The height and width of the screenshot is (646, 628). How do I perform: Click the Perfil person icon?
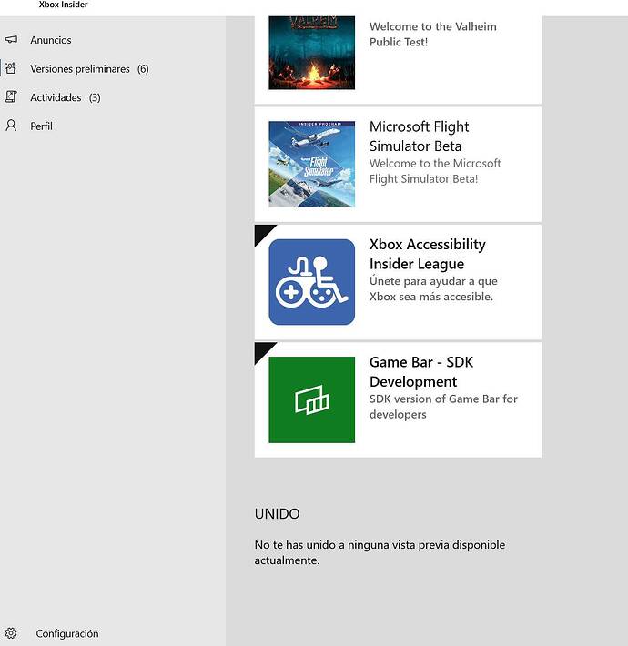point(11,126)
